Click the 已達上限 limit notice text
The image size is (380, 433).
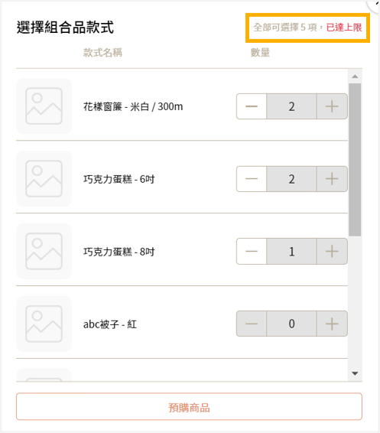coord(344,28)
